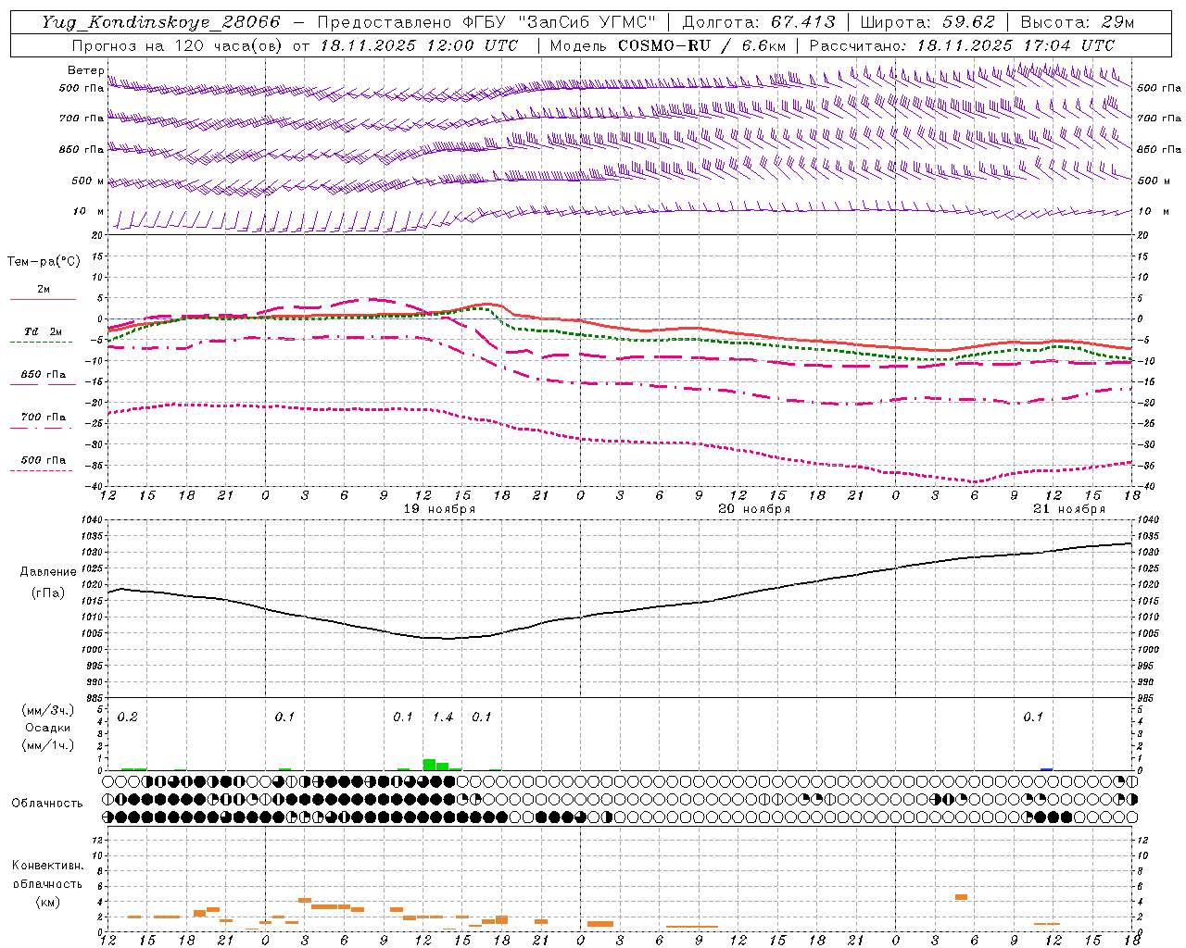Click the dashed line sample under Td 2м
Image resolution: width=1186 pixels, height=948 pixels.
point(42,343)
